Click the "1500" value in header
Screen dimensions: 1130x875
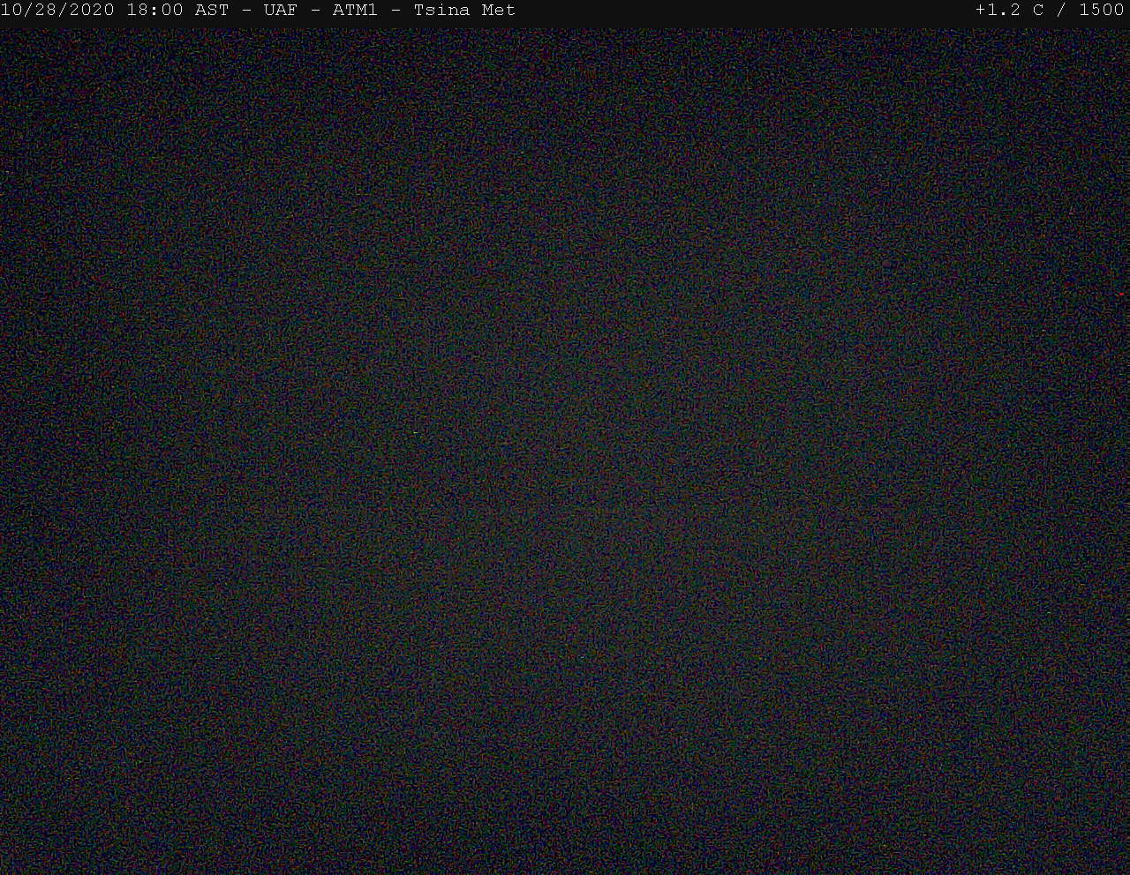1102,11
